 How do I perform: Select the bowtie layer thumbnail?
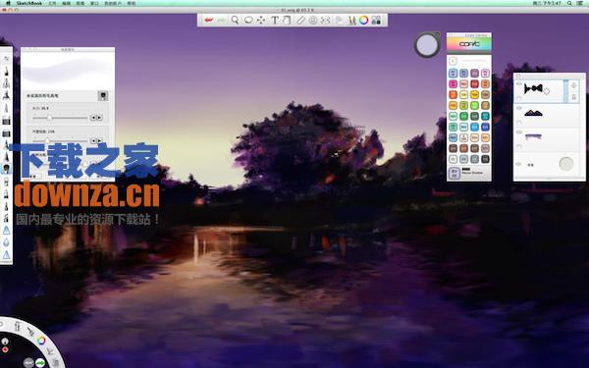tap(533, 88)
